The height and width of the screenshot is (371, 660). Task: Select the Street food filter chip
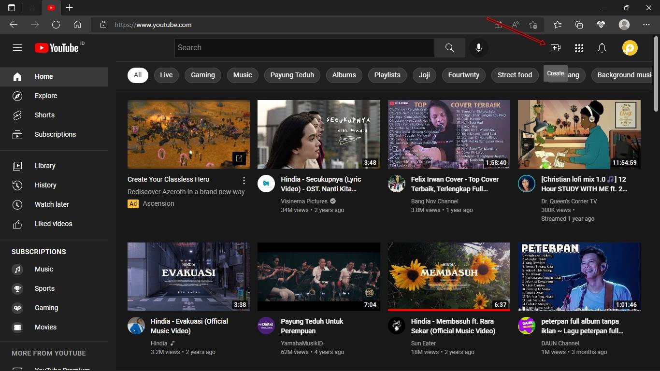(515, 75)
